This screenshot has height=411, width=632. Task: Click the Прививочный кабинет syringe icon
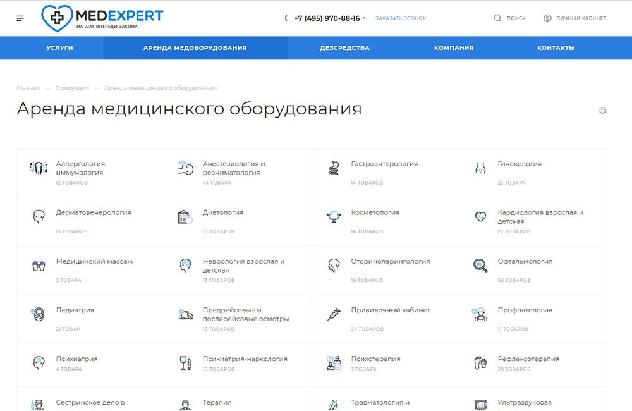coord(334,314)
